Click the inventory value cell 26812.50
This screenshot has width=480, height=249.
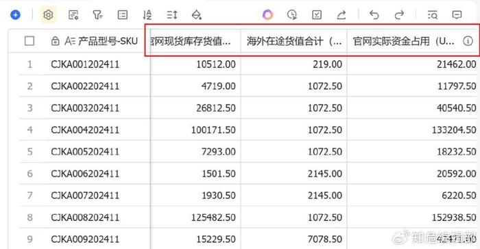click(195, 108)
